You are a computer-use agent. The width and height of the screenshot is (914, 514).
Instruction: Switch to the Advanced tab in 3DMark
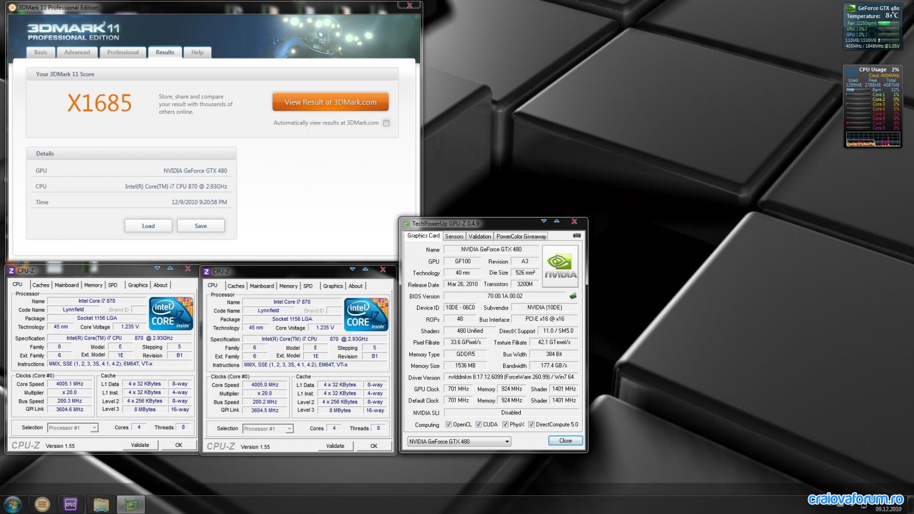pyautogui.click(x=77, y=52)
